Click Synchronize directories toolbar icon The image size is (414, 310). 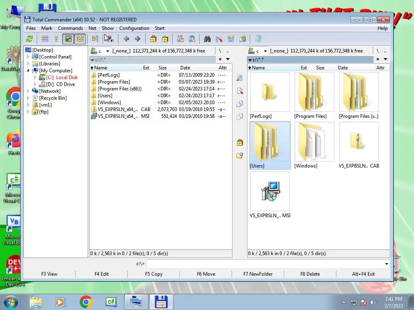[x=231, y=39]
